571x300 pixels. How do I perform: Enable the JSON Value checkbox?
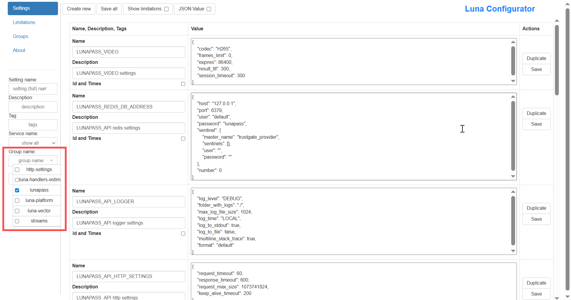coord(209,9)
